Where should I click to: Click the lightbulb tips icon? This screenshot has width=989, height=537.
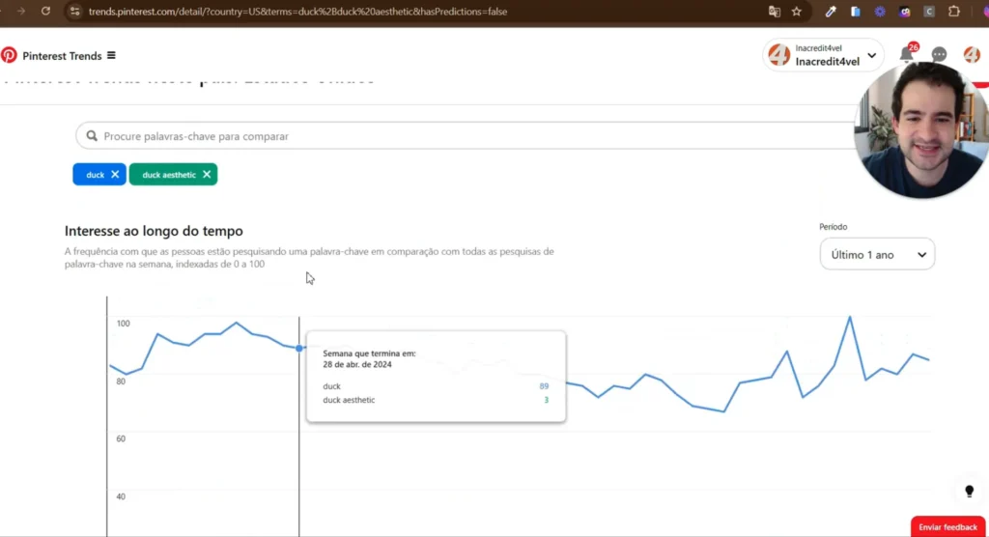[970, 491]
